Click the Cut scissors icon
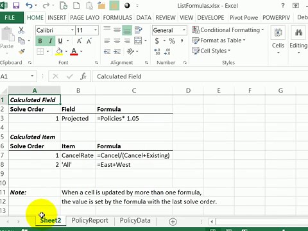Viewport: 308px width, 231px height. click(21, 30)
